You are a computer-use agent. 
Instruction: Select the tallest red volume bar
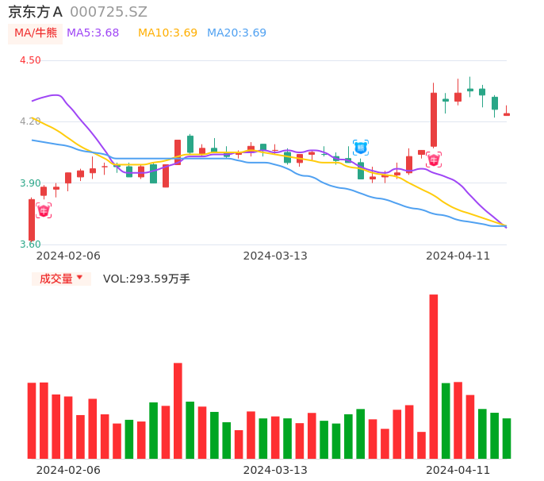point(434,376)
